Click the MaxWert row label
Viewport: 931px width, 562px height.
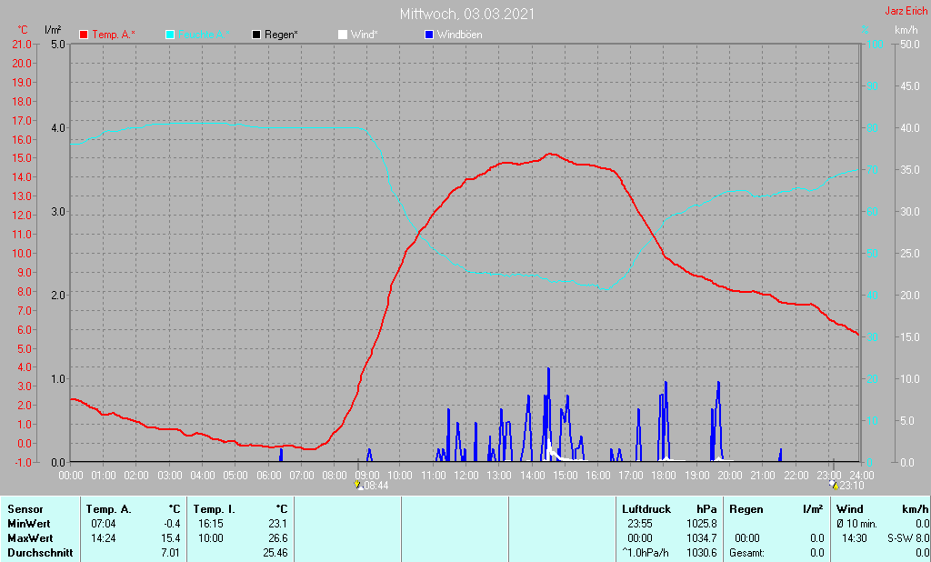click(x=31, y=538)
